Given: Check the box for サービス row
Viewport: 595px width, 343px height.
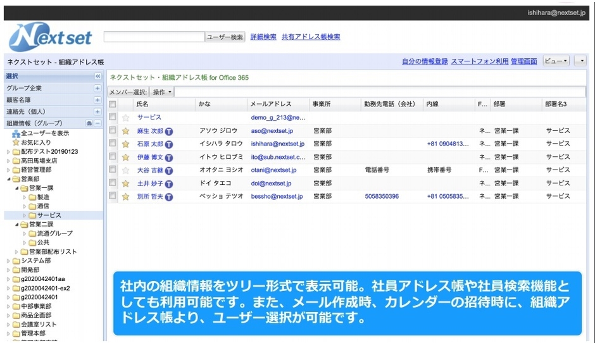Looking at the screenshot, I should click(112, 116).
